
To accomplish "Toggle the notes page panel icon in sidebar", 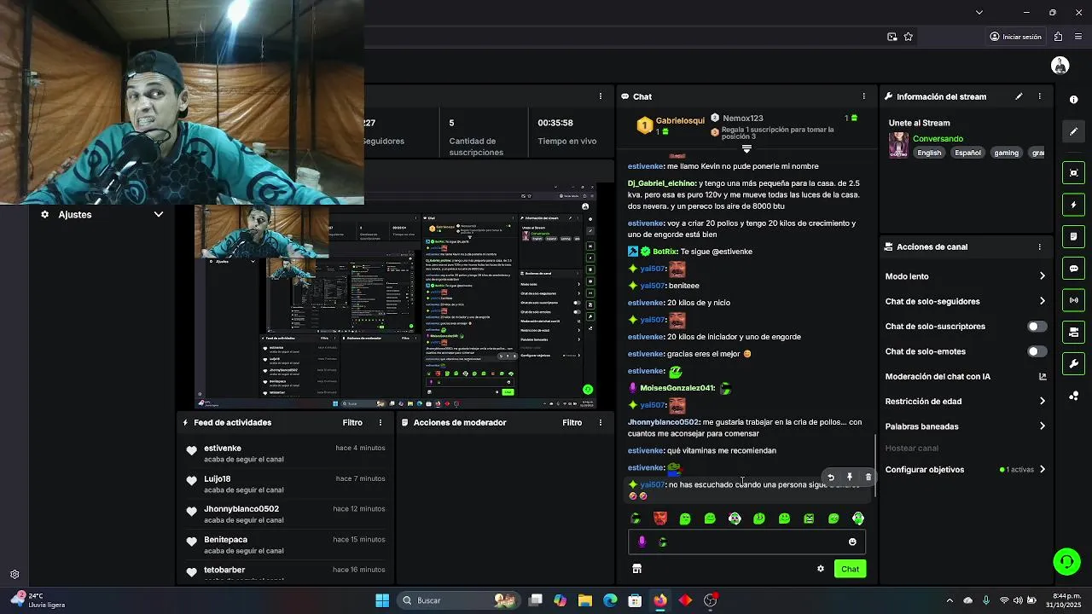I will (1073, 236).
